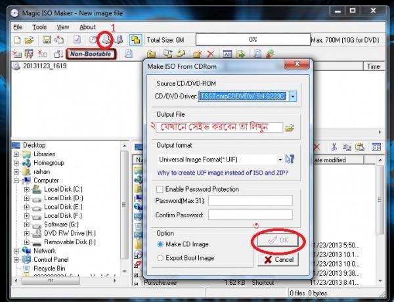Screen dimensions: 394x302
Task: Select Desktop in folder tree
Action: tap(34, 145)
